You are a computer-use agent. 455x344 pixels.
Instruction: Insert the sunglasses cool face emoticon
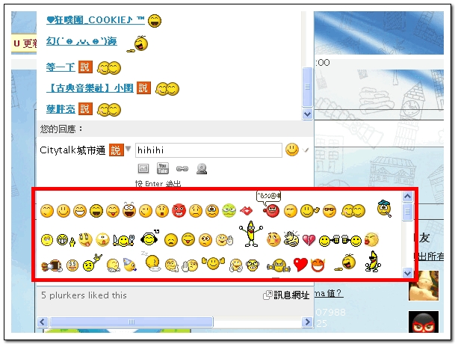[x=329, y=211]
